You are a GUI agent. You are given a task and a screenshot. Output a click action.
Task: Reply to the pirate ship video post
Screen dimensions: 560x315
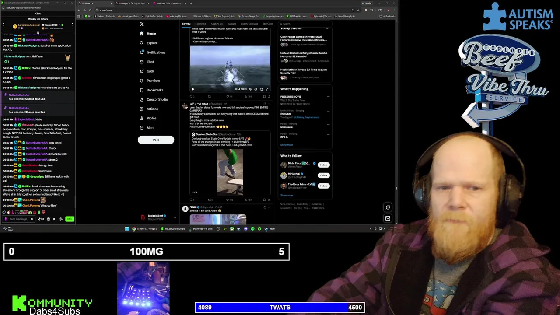(192, 96)
